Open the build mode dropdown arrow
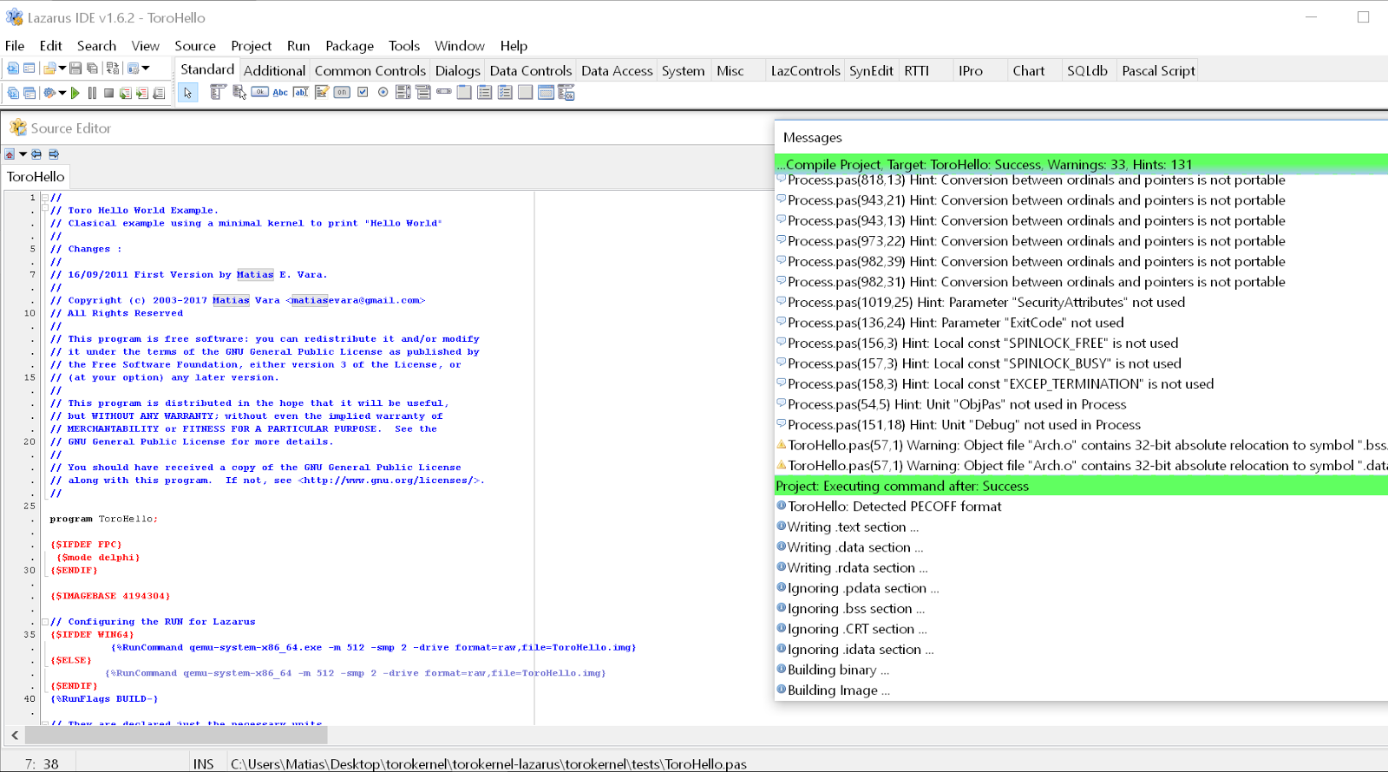1388x772 pixels. tap(62, 93)
